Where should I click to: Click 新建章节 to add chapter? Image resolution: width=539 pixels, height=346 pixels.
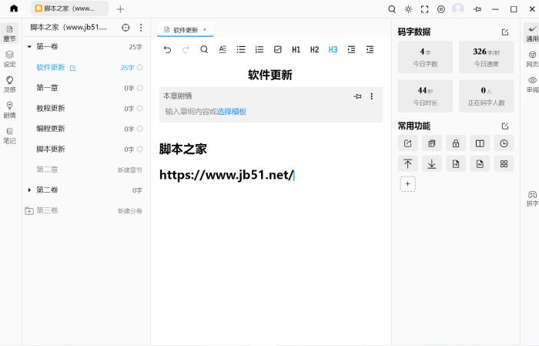[129, 170]
